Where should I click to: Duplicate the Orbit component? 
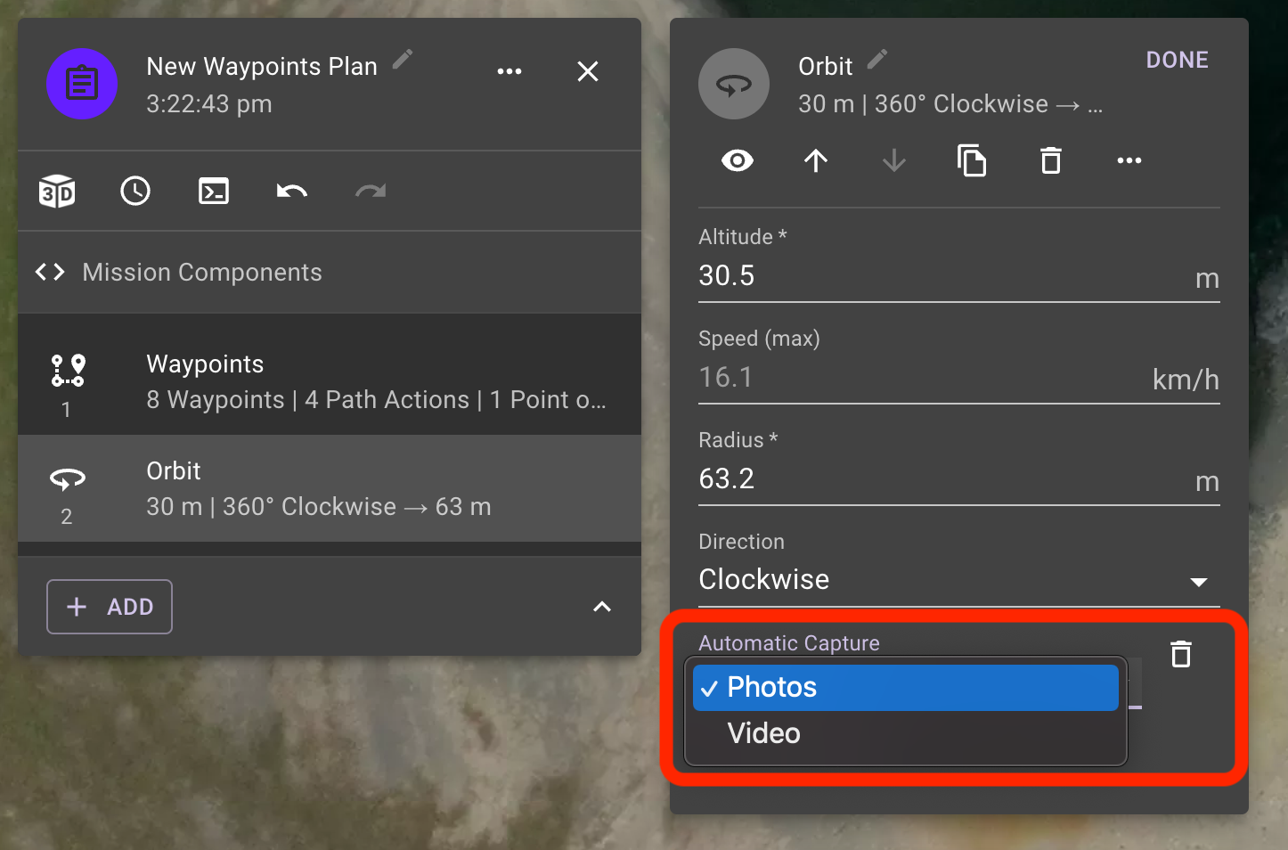(972, 160)
